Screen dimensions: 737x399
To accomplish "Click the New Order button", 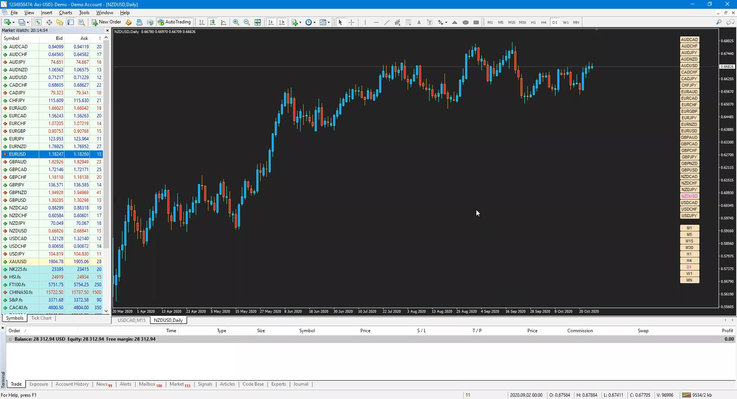I will [x=106, y=22].
